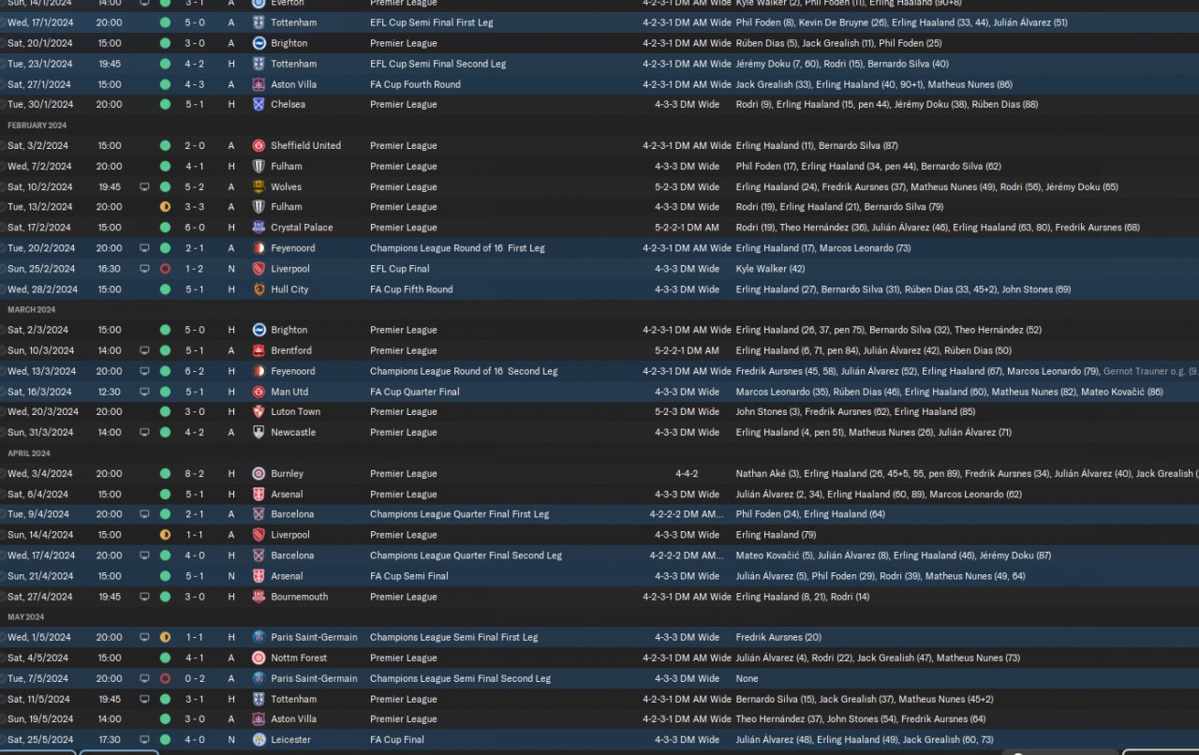The image size is (1199, 755).
Task: Click the Arsenal name on the FA Cup Semi Final row
Action: 287,576
